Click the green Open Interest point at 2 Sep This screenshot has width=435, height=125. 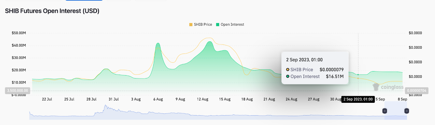tap(358, 75)
